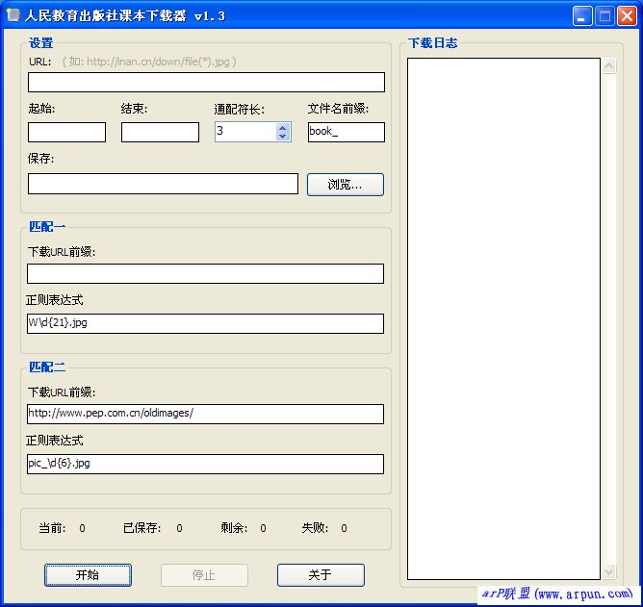Click the 通配符长 spinner text box

245,132
